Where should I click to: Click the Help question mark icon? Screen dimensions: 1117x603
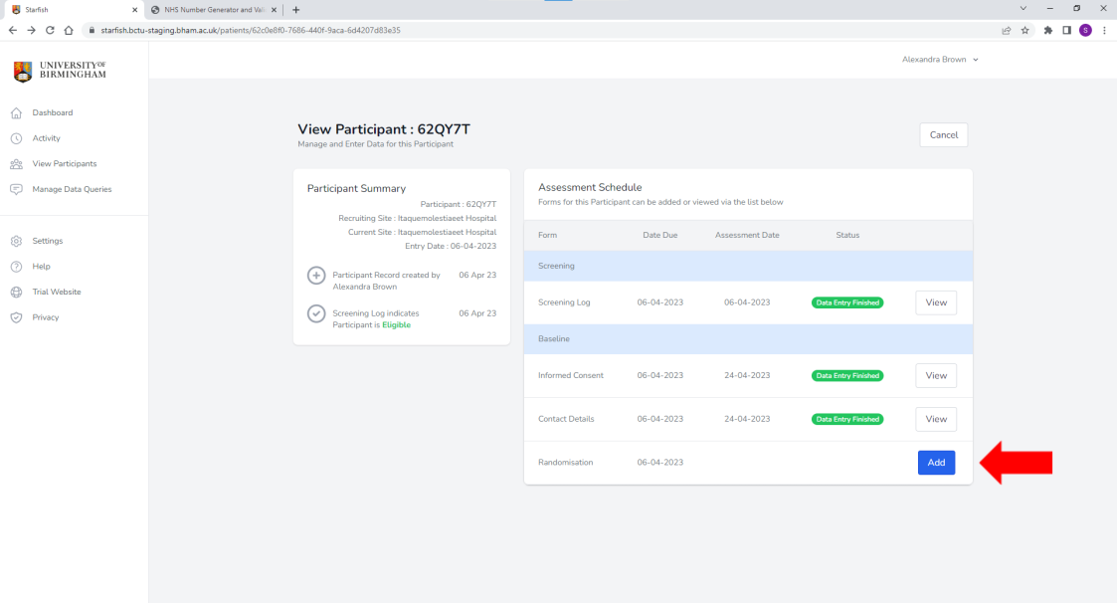16,267
